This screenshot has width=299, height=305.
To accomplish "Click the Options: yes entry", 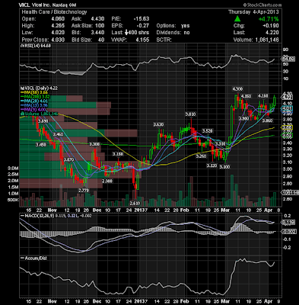I will 173,26.
